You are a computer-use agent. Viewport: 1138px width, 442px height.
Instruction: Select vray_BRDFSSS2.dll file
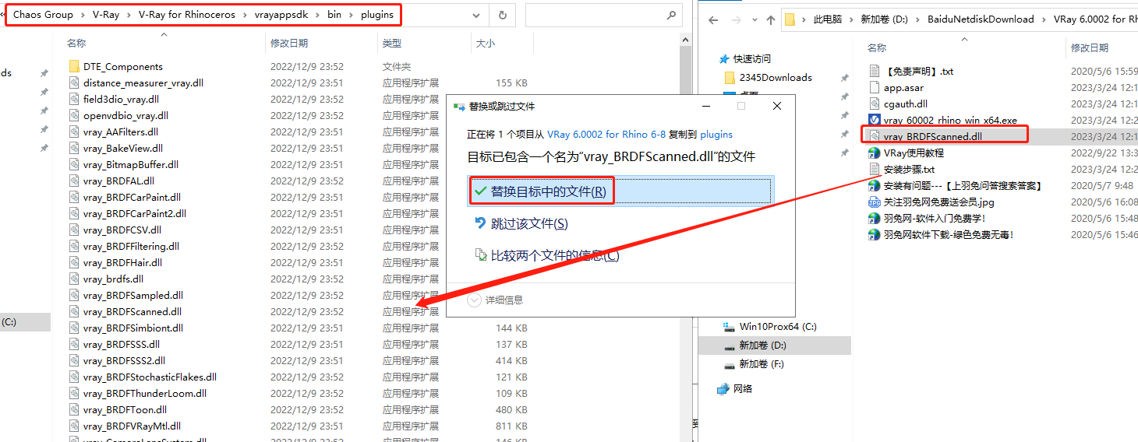[125, 361]
